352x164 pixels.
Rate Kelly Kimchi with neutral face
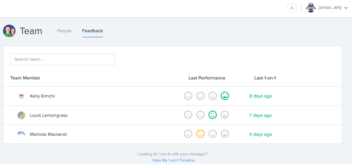(200, 96)
